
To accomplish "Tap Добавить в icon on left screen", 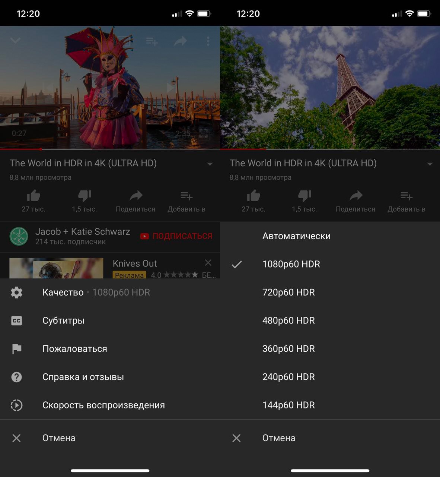I will [x=186, y=201].
